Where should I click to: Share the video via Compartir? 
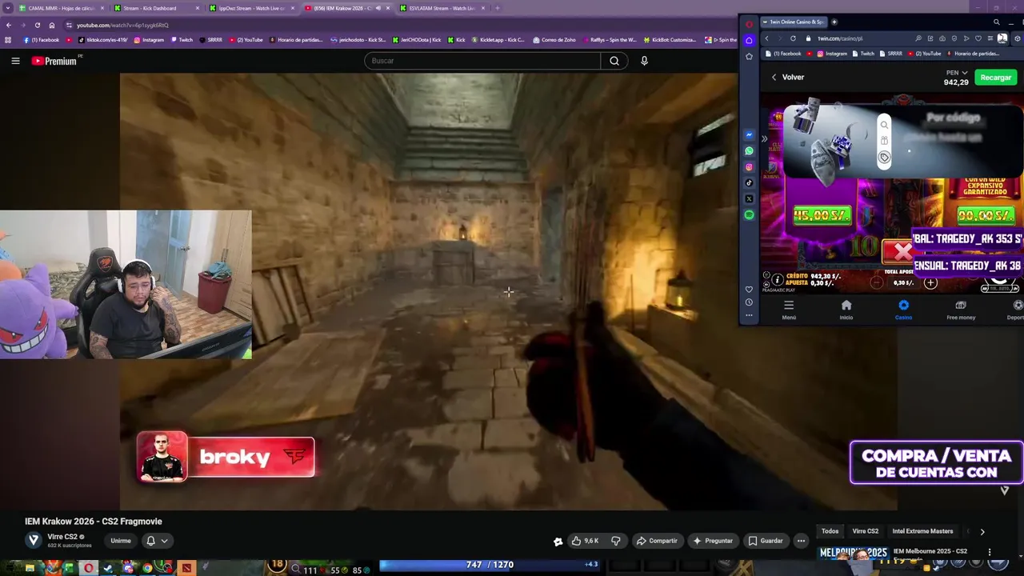click(657, 541)
